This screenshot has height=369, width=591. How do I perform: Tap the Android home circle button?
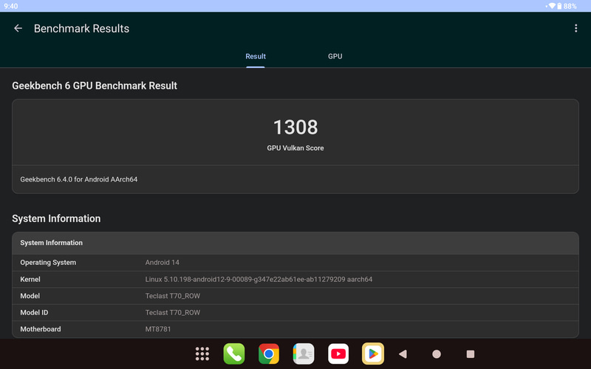(x=437, y=354)
